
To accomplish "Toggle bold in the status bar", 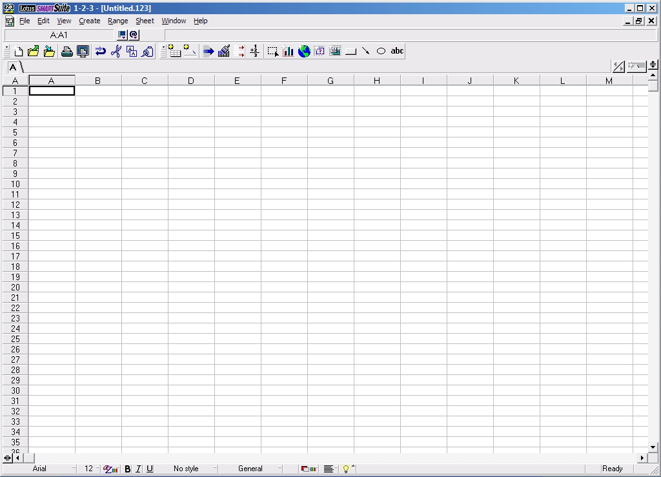I will (127, 469).
